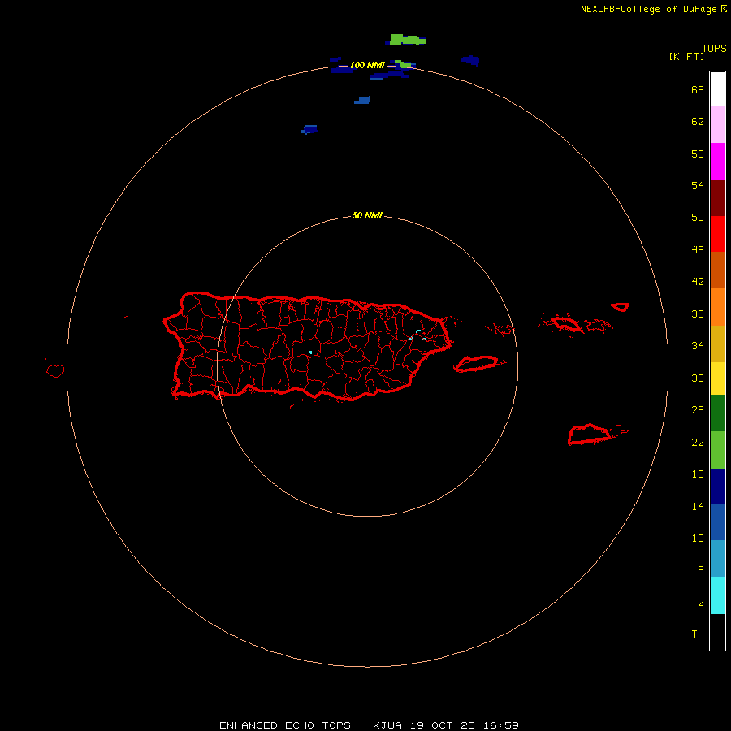Viewport: 731px width, 731px height.
Task: Click the "42" legend value
Action: [x=698, y=282]
